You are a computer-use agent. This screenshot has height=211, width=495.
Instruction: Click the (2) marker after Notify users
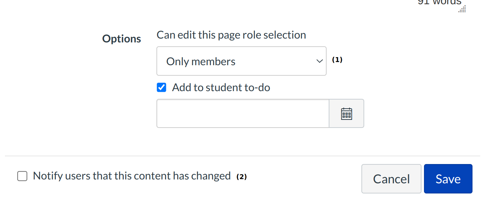click(x=242, y=177)
